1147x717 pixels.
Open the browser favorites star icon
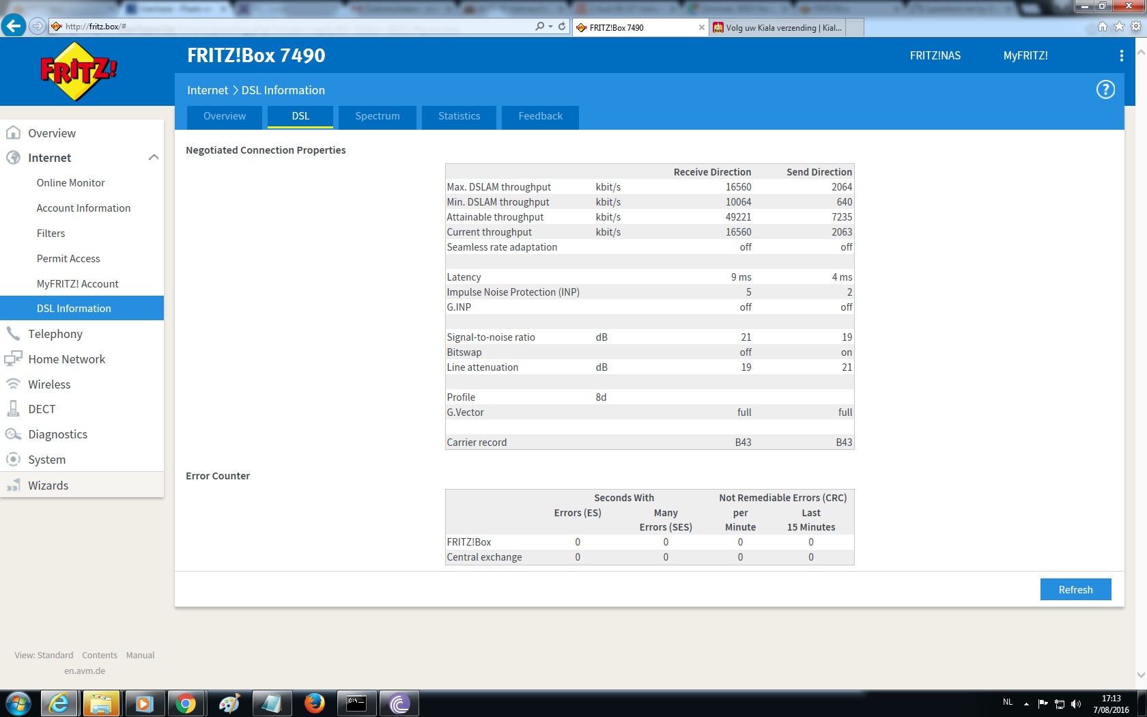1119,27
